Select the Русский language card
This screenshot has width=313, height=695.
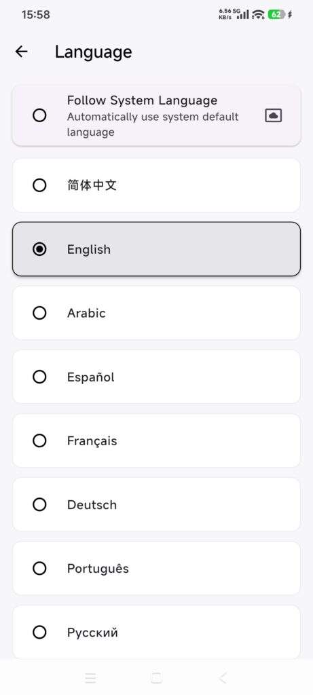coord(156,632)
